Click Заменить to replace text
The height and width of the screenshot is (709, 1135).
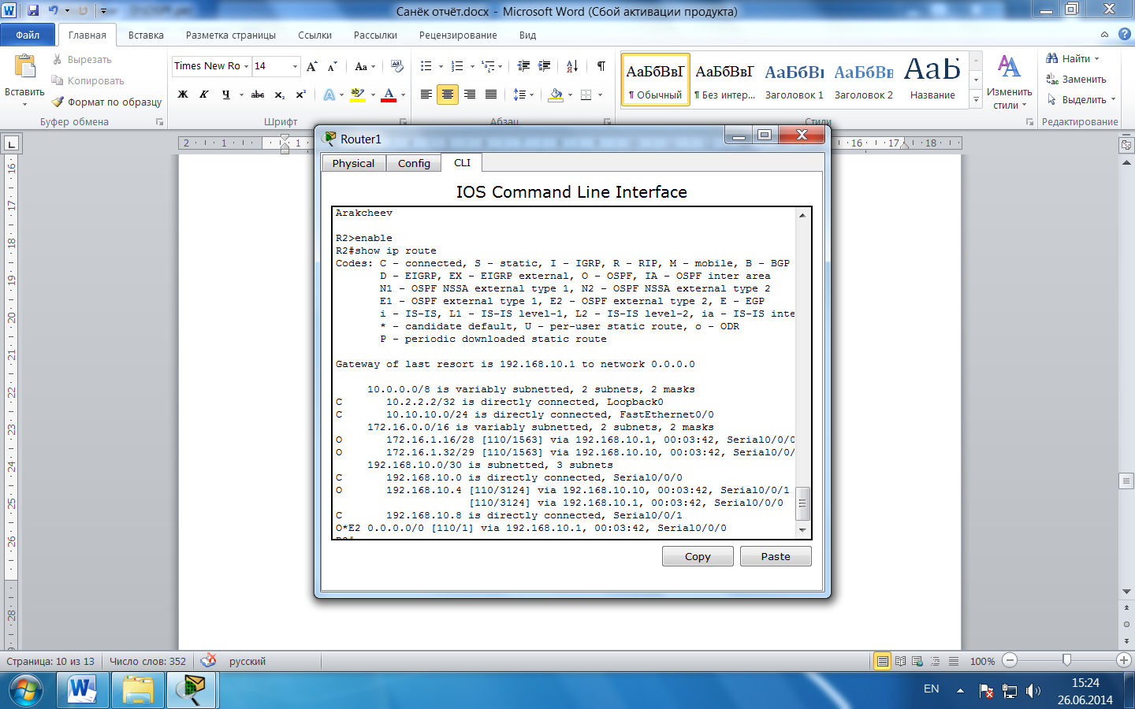(x=1076, y=80)
